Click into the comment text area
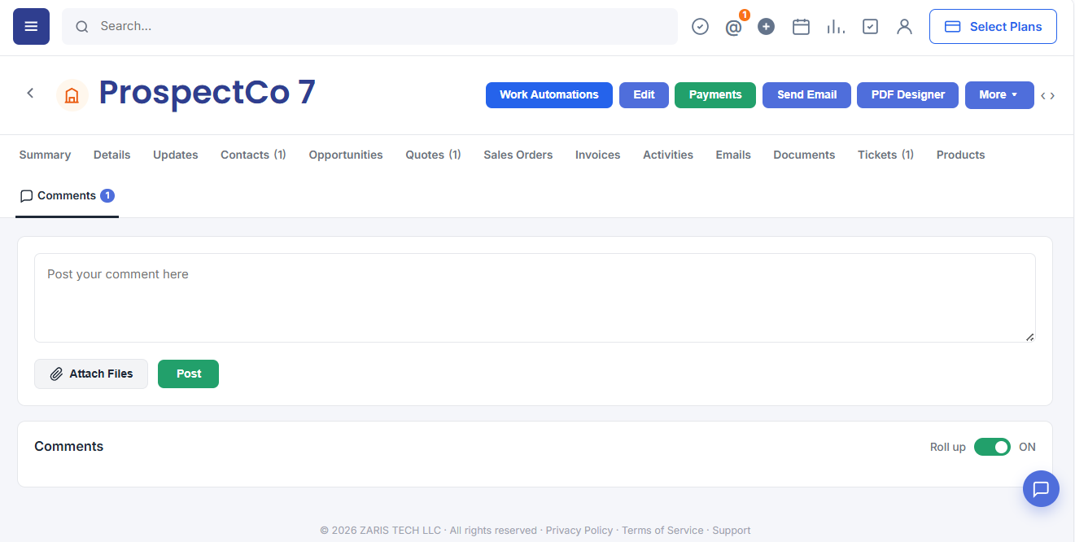This screenshot has height=542, width=1075. pos(535,298)
